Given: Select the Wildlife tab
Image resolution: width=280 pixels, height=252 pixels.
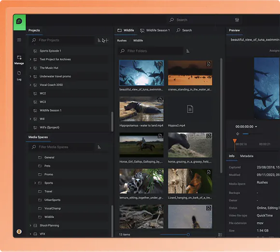Looking at the screenshot, I should click(x=126, y=30).
